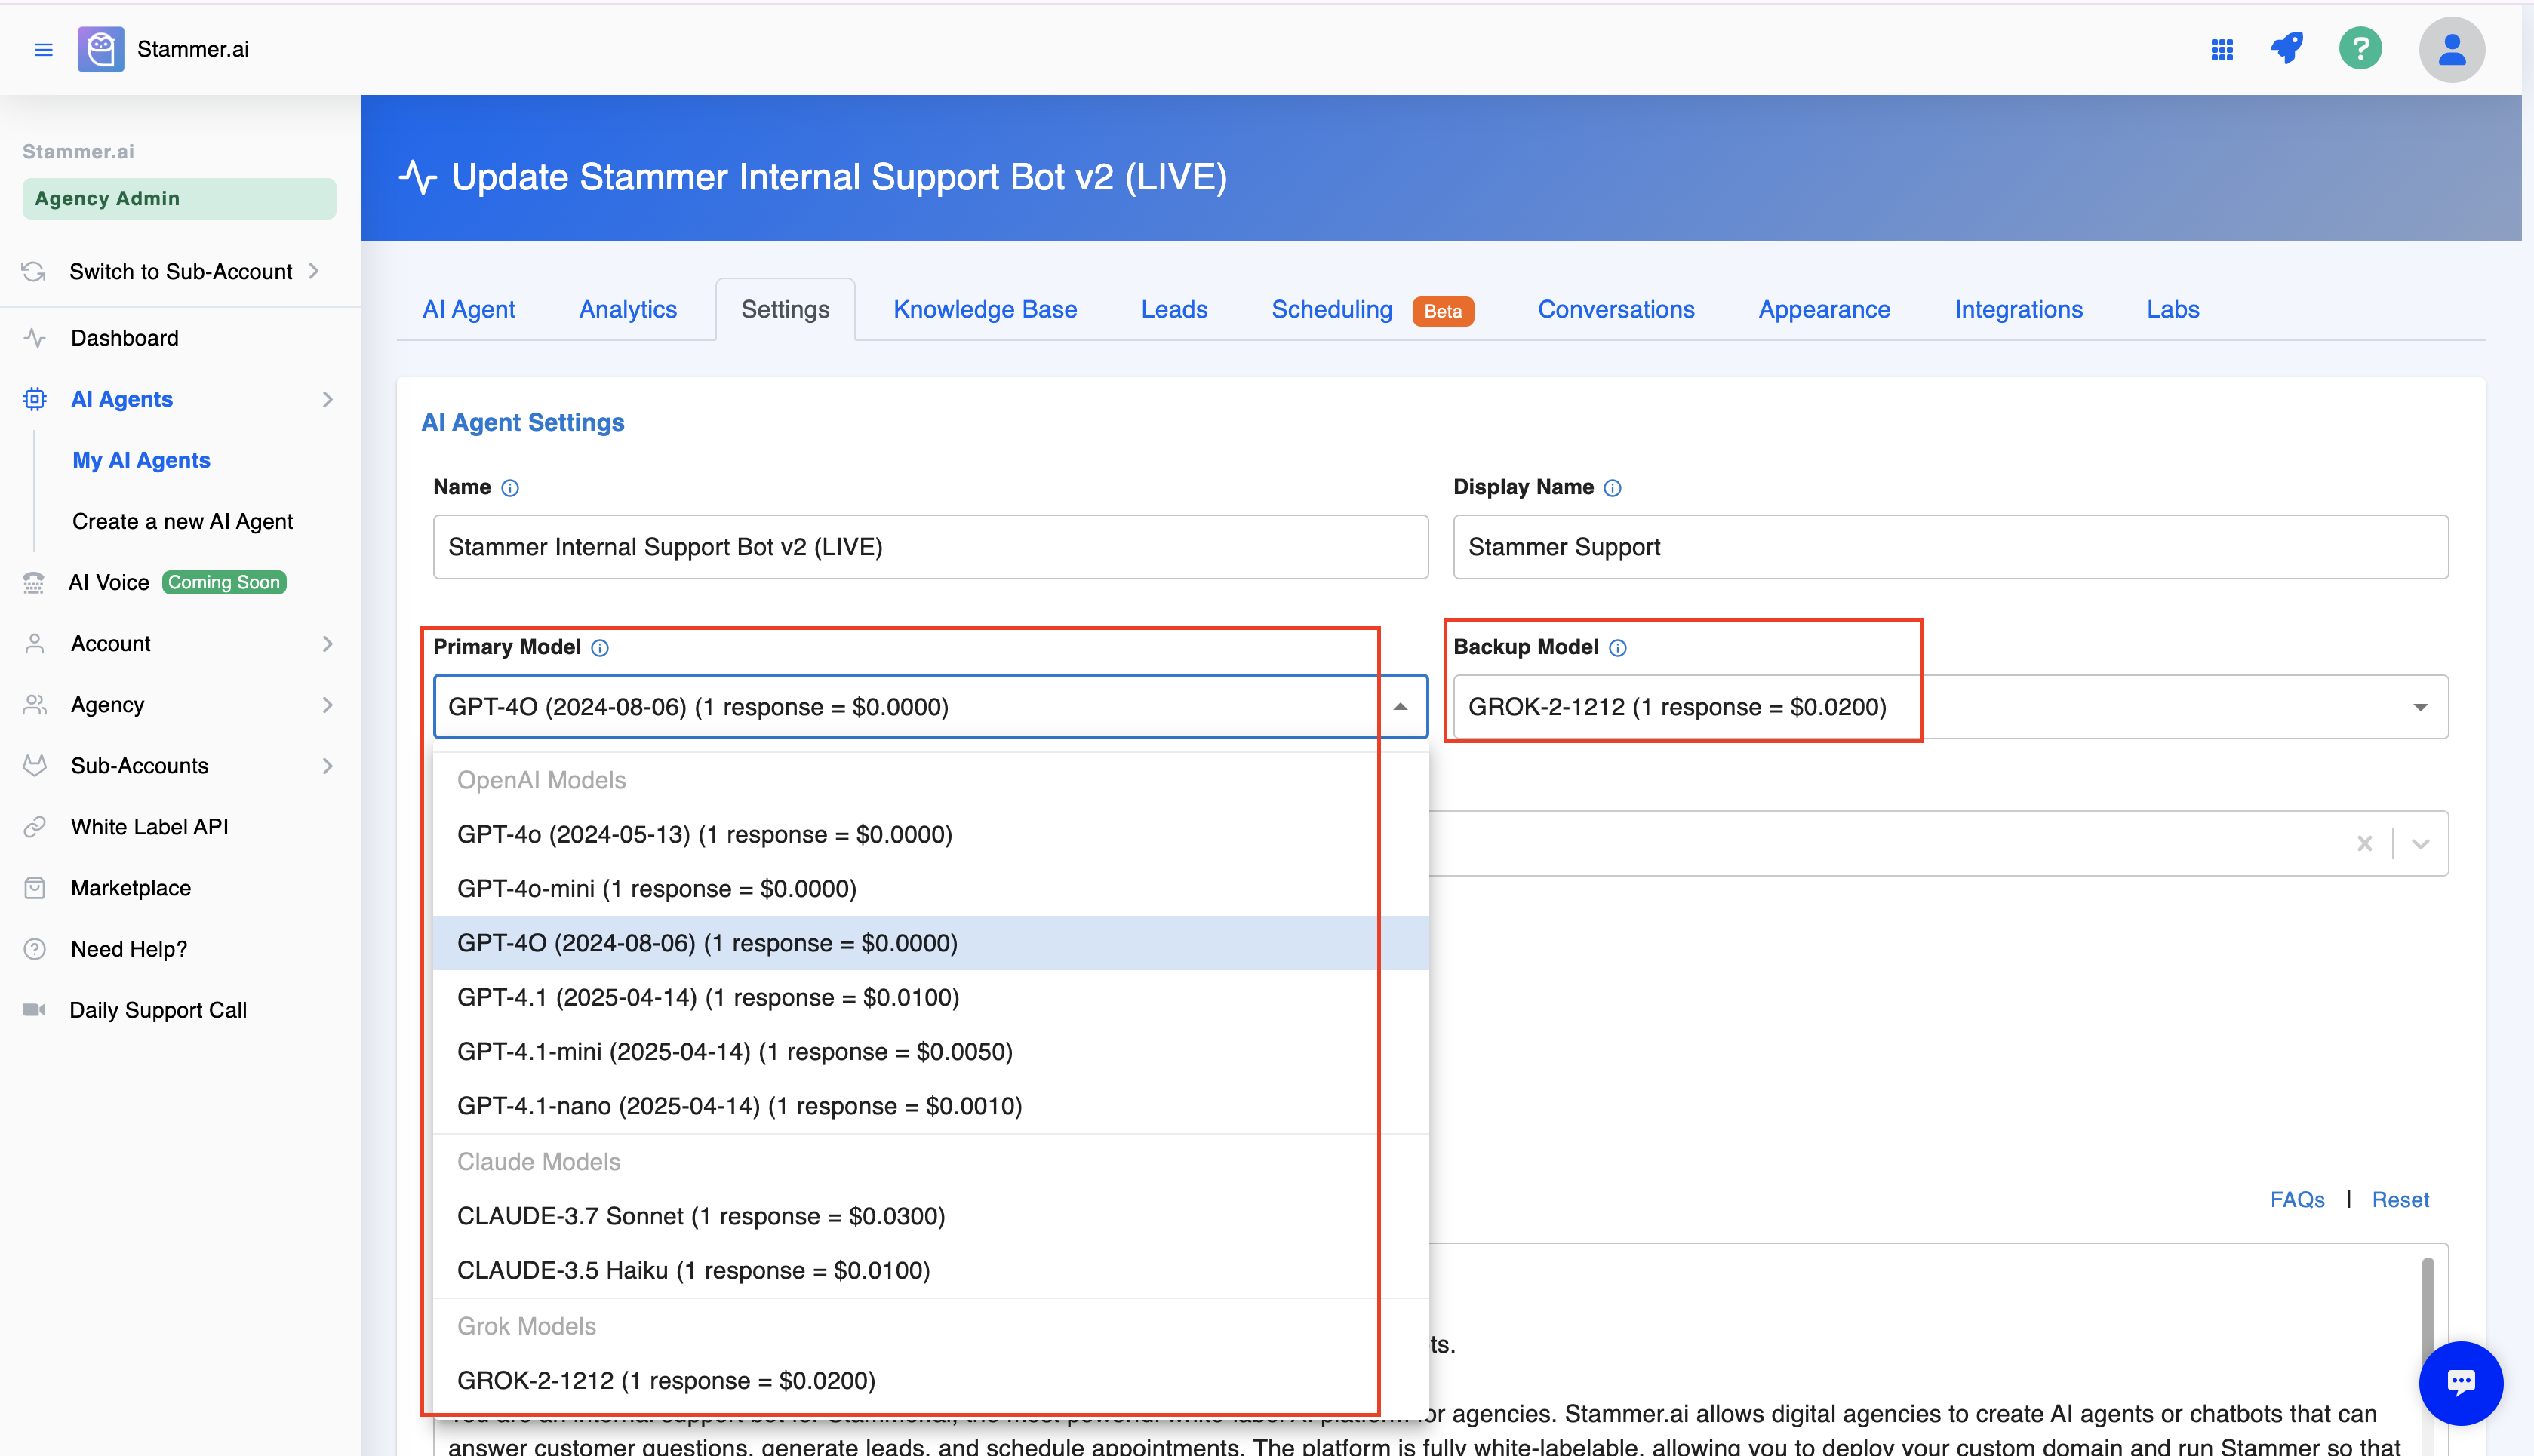Viewport: 2534px width, 1456px height.
Task: Select the Settings tab
Action: [x=785, y=310]
